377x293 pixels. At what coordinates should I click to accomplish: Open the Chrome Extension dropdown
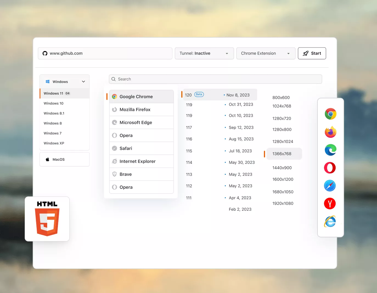point(266,53)
